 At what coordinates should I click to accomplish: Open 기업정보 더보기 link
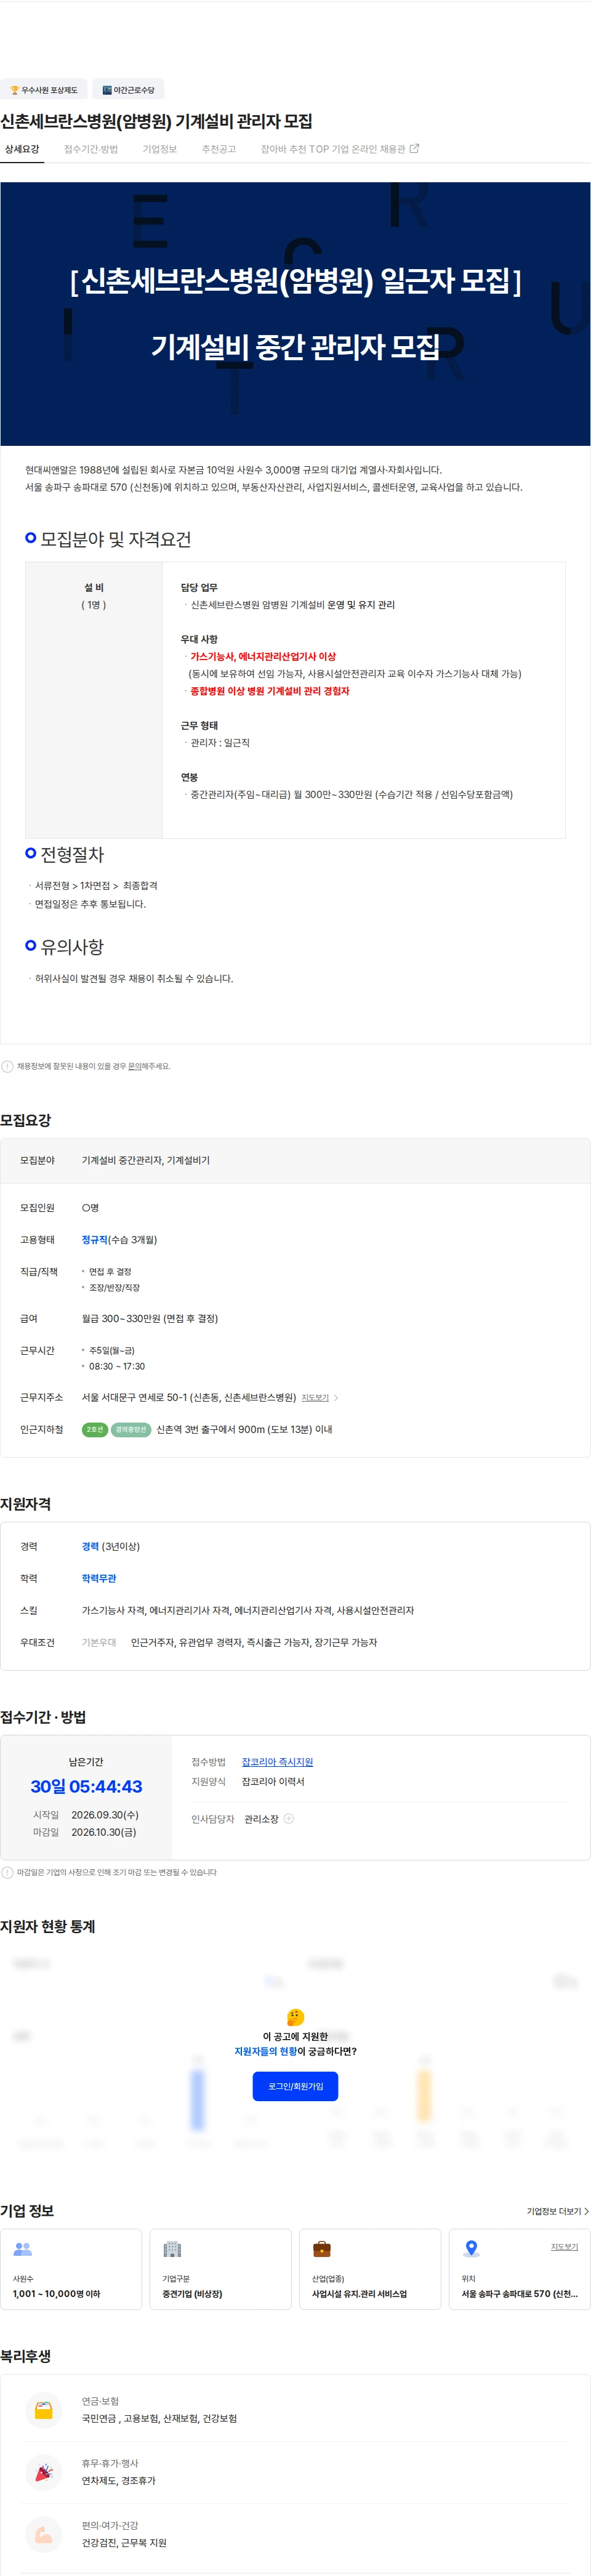point(558,2211)
